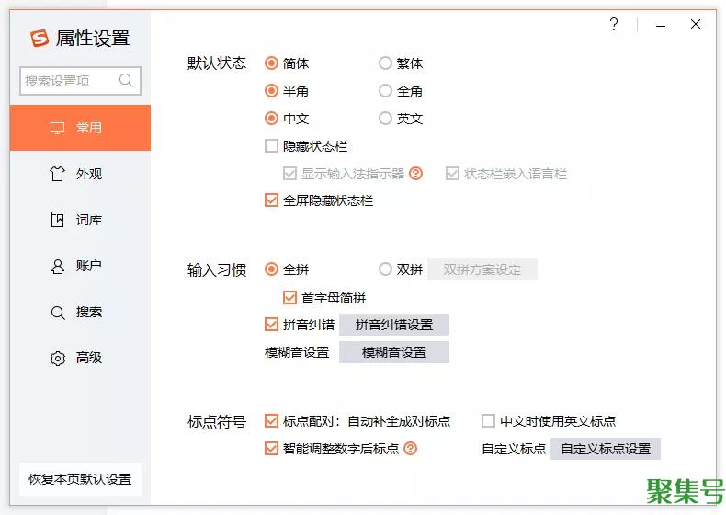The height and width of the screenshot is (515, 726).
Task: Open the 外观 appearance tab
Action: [x=80, y=174]
